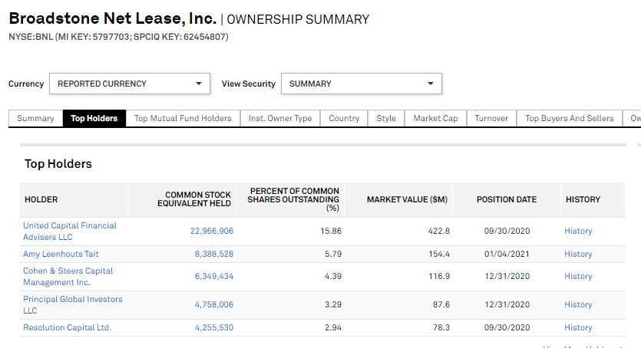Select the Top Holders tab
The image size is (641, 348).
94,118
